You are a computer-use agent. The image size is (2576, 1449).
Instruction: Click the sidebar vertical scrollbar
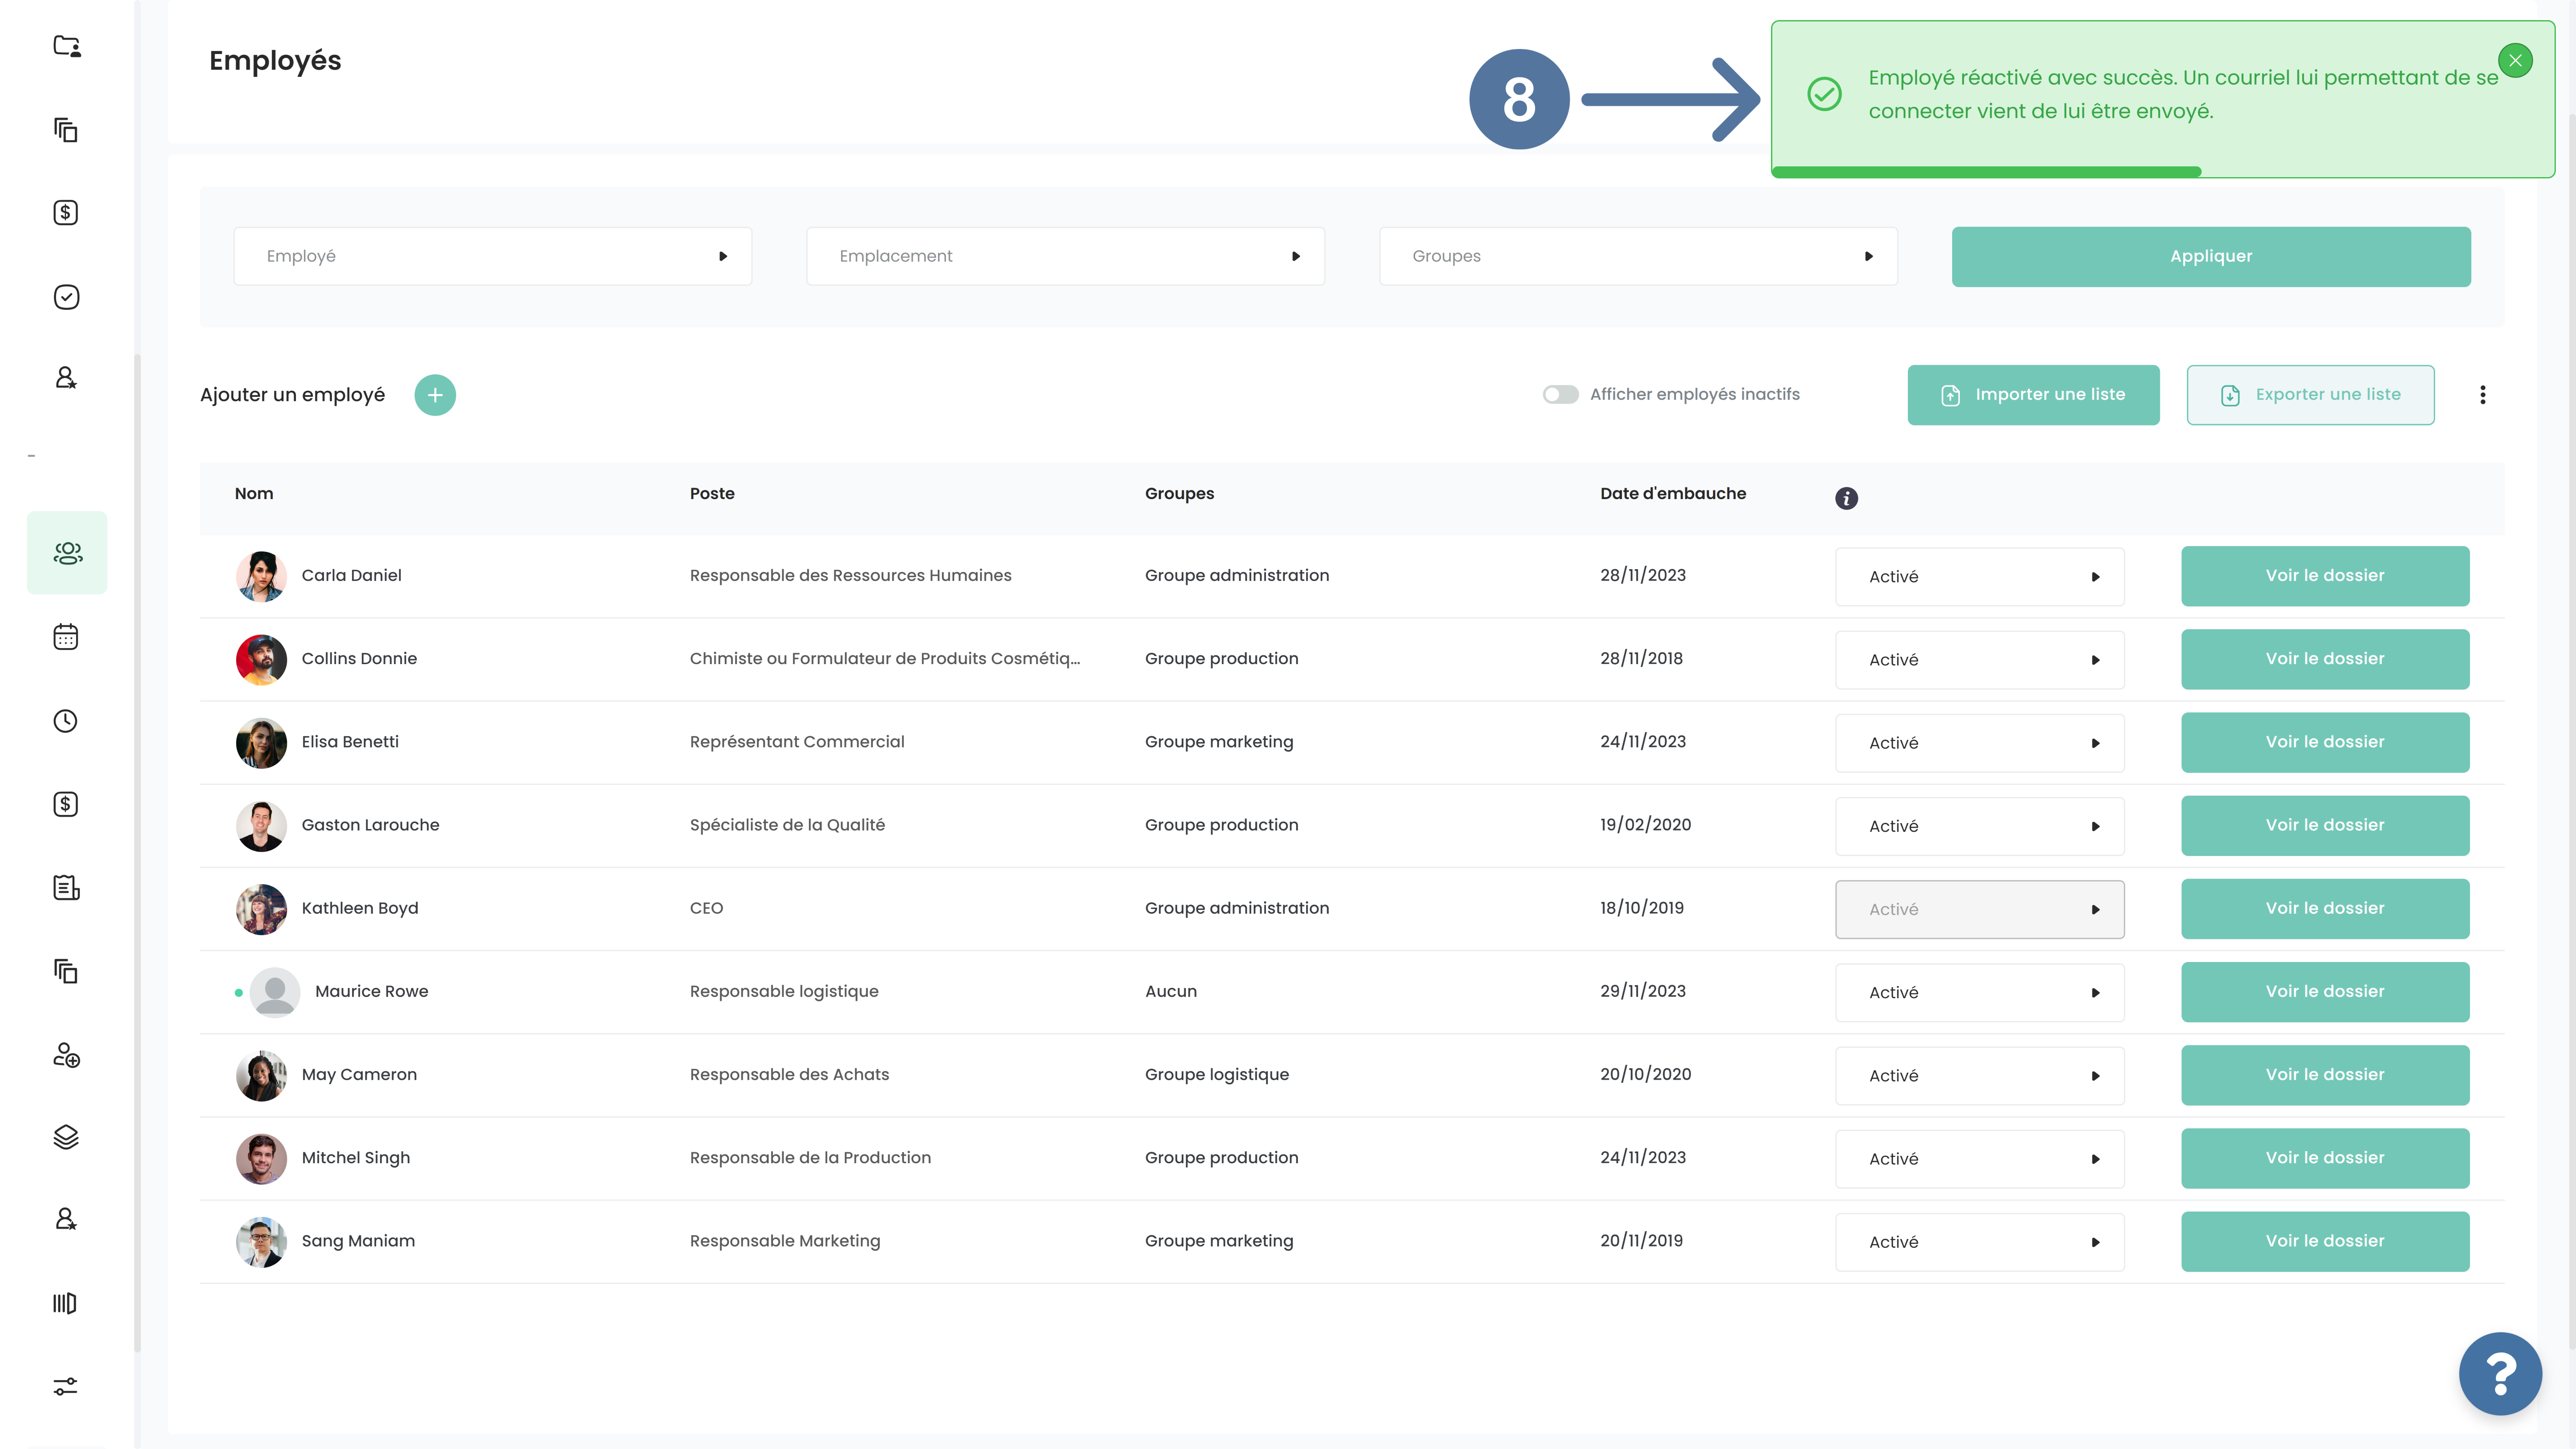[137, 852]
